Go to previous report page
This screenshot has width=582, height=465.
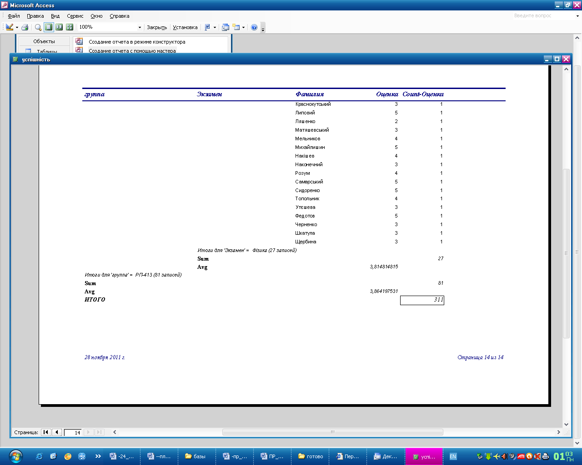click(x=57, y=432)
